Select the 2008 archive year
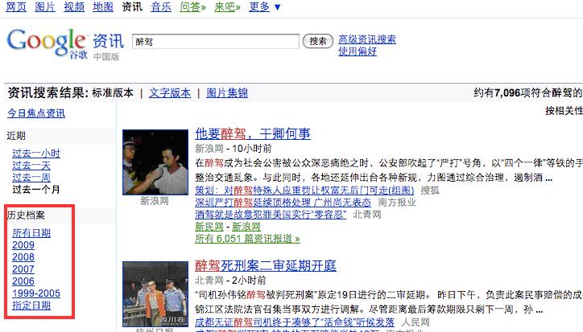This screenshot has width=583, height=332. pyautogui.click(x=23, y=257)
